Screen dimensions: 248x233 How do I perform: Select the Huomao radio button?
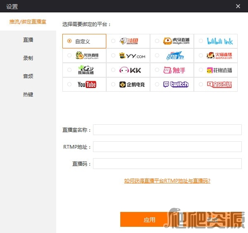click(x=201, y=55)
